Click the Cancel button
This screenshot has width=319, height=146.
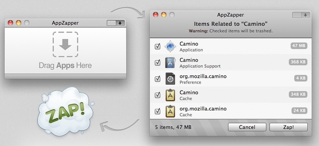click(x=247, y=127)
